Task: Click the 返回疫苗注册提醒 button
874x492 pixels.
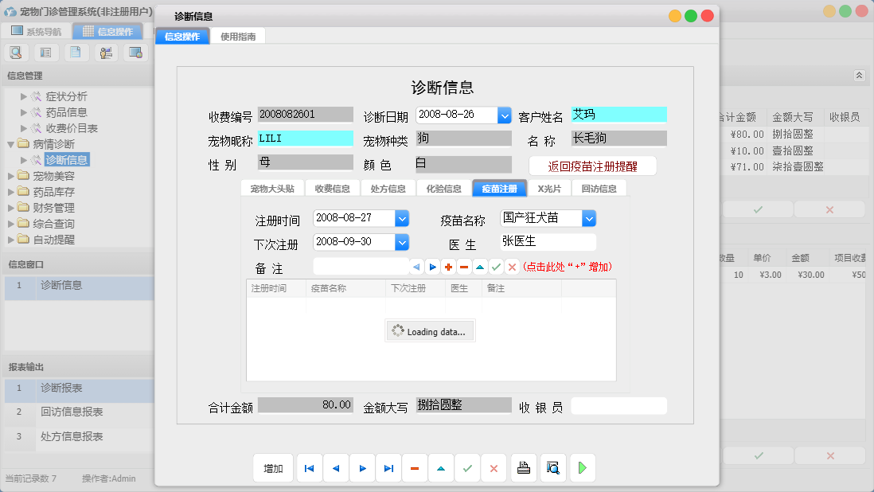Action: (593, 166)
